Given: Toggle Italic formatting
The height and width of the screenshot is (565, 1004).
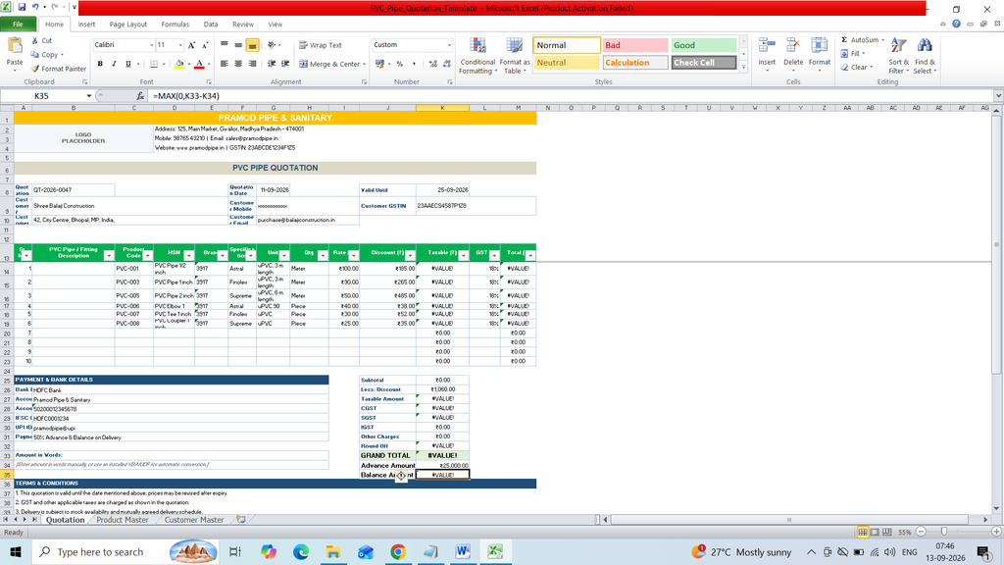Looking at the screenshot, I should (x=114, y=64).
